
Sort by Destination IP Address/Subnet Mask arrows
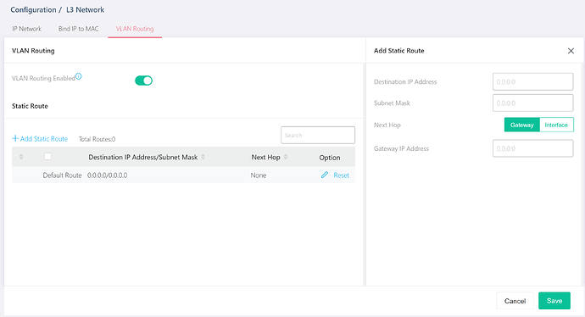203,157
